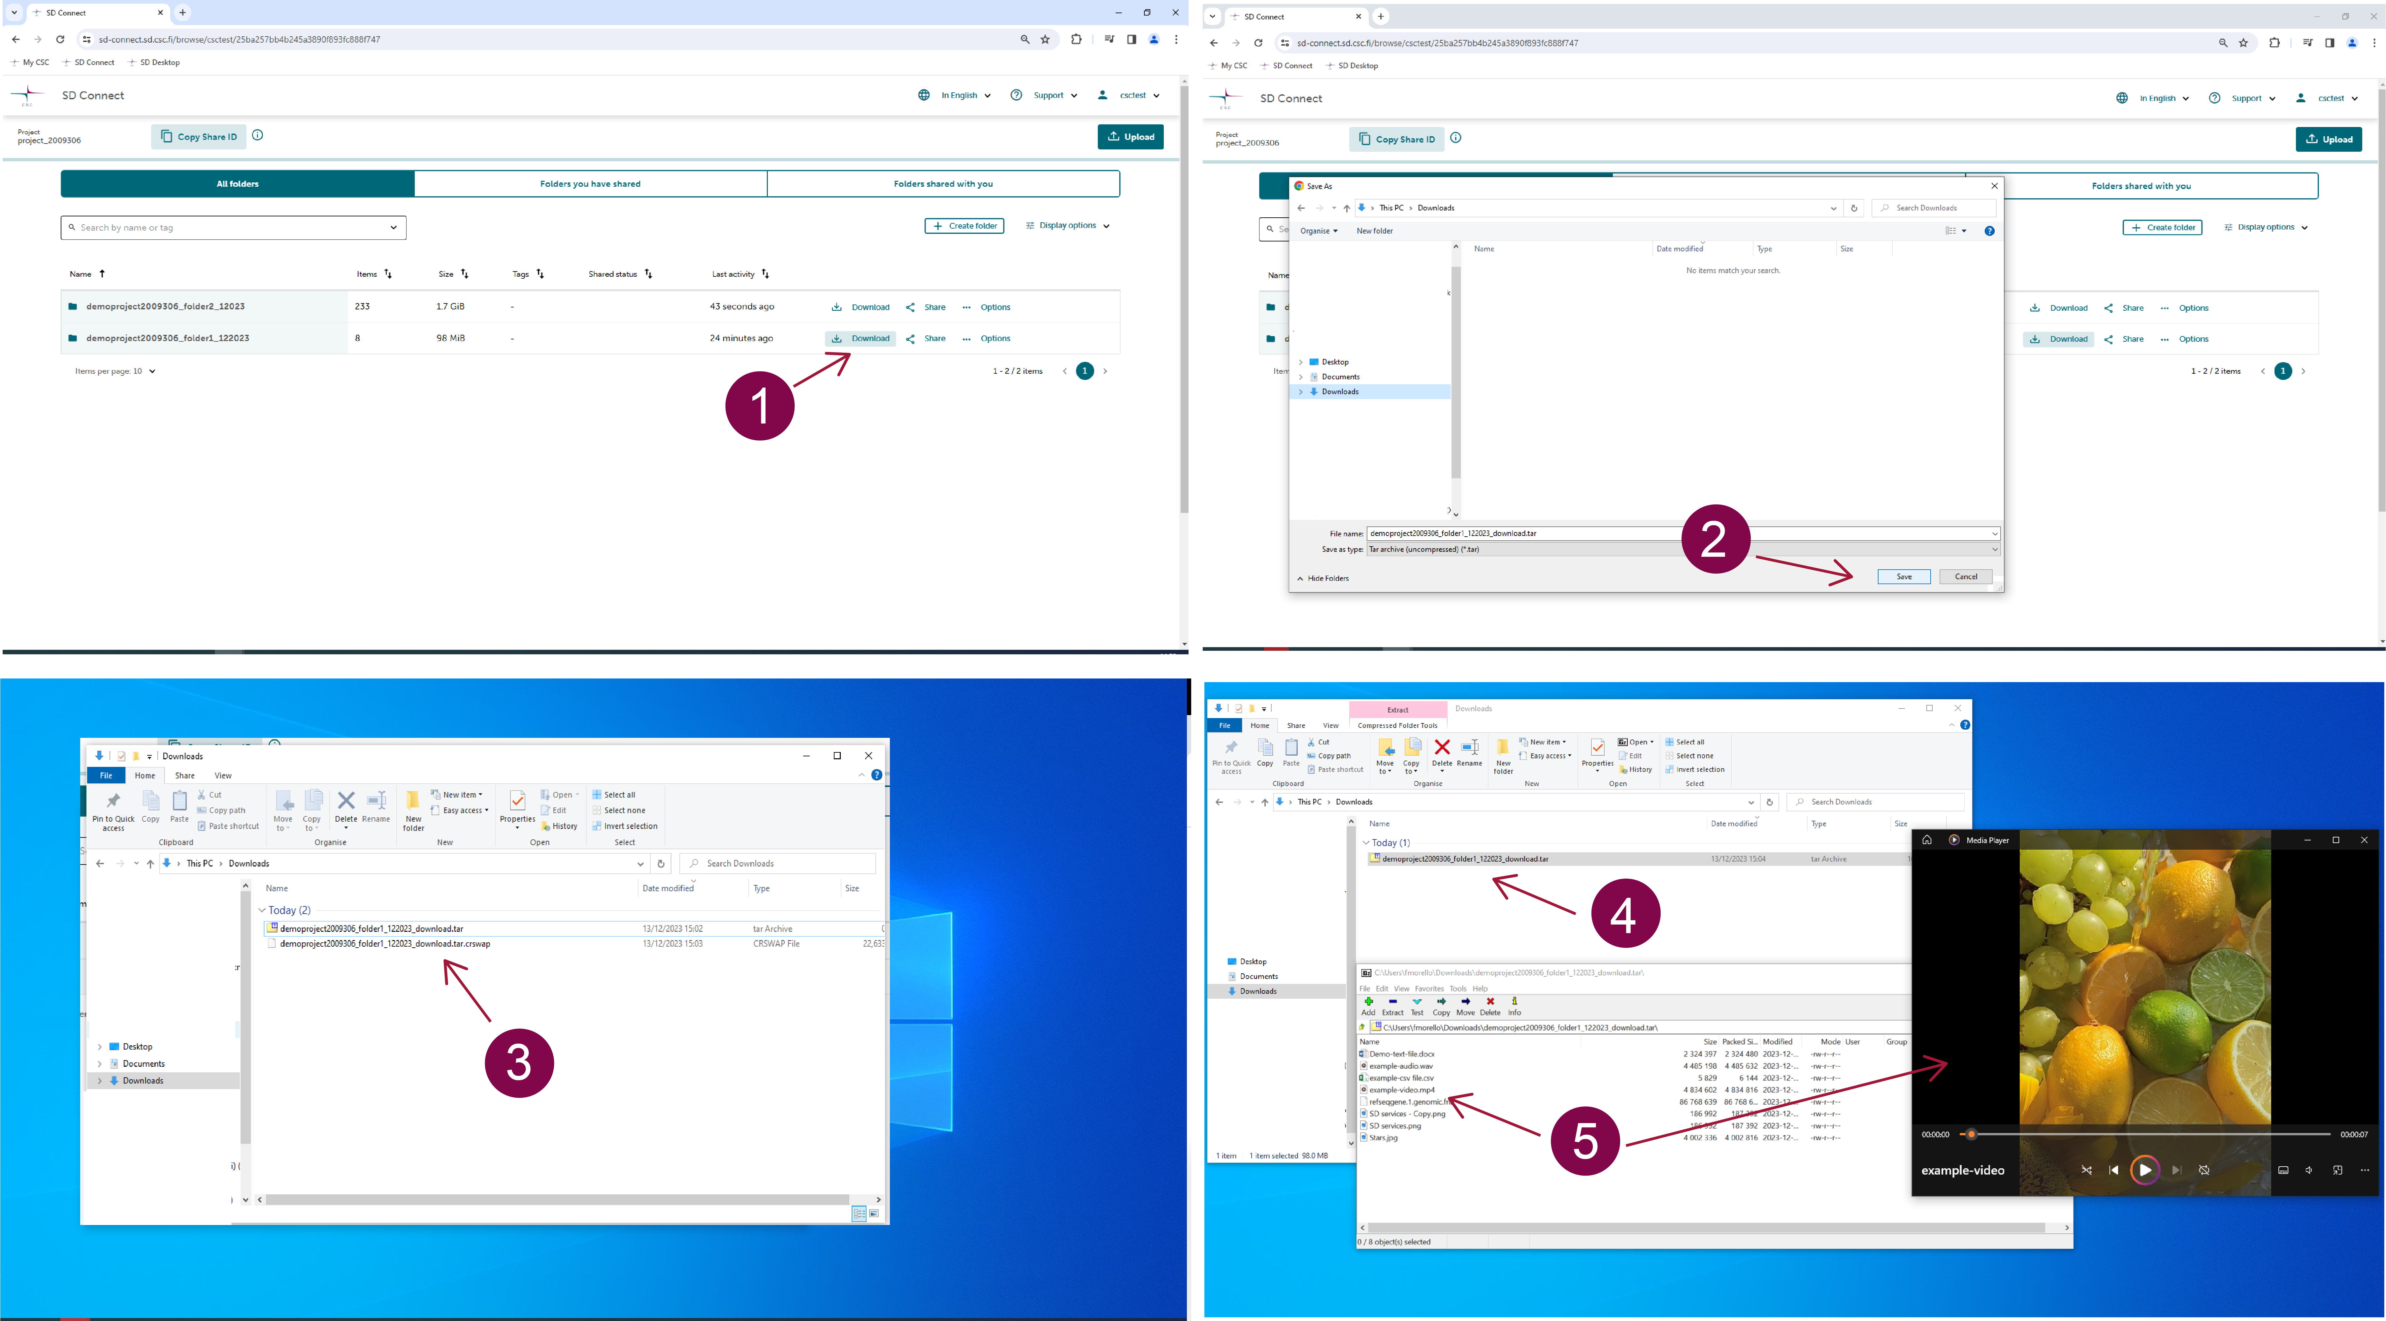Click the refresh icon in Save As address bar
Image resolution: width=2386 pixels, height=1321 pixels.
[1854, 208]
